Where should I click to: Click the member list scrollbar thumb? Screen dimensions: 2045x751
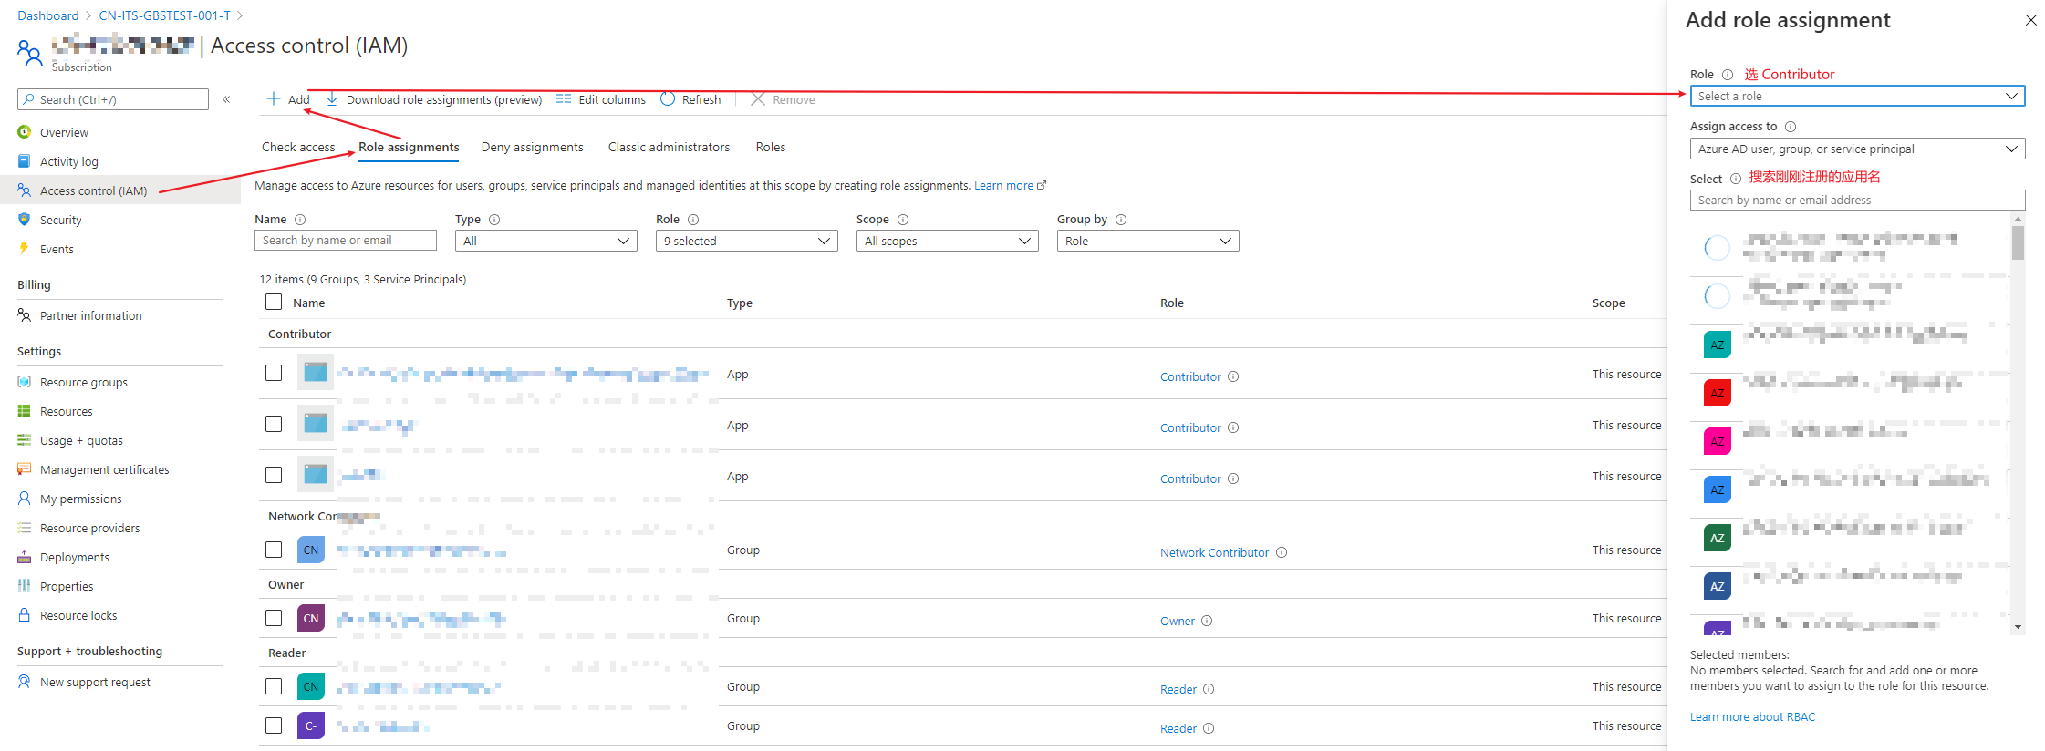[2018, 242]
